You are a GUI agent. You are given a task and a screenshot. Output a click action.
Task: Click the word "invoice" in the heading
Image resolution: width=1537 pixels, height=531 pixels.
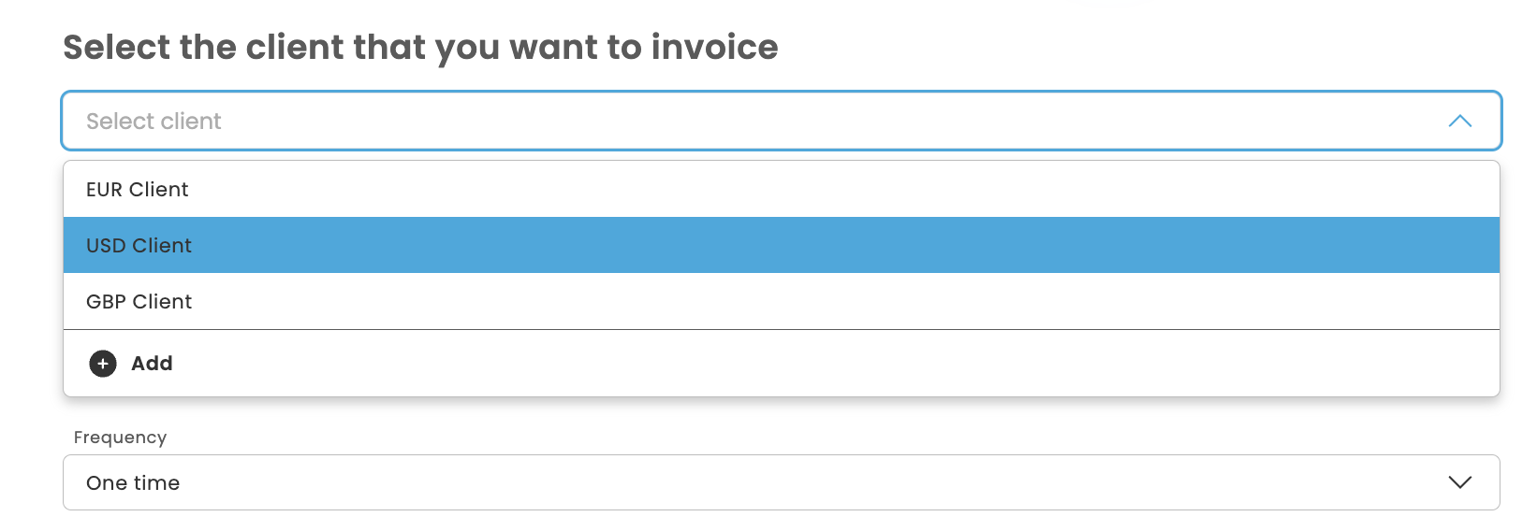coord(714,48)
